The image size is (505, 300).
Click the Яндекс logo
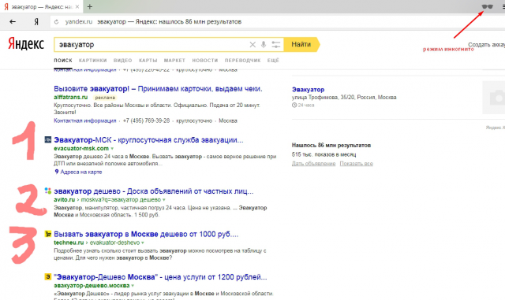pos(26,44)
